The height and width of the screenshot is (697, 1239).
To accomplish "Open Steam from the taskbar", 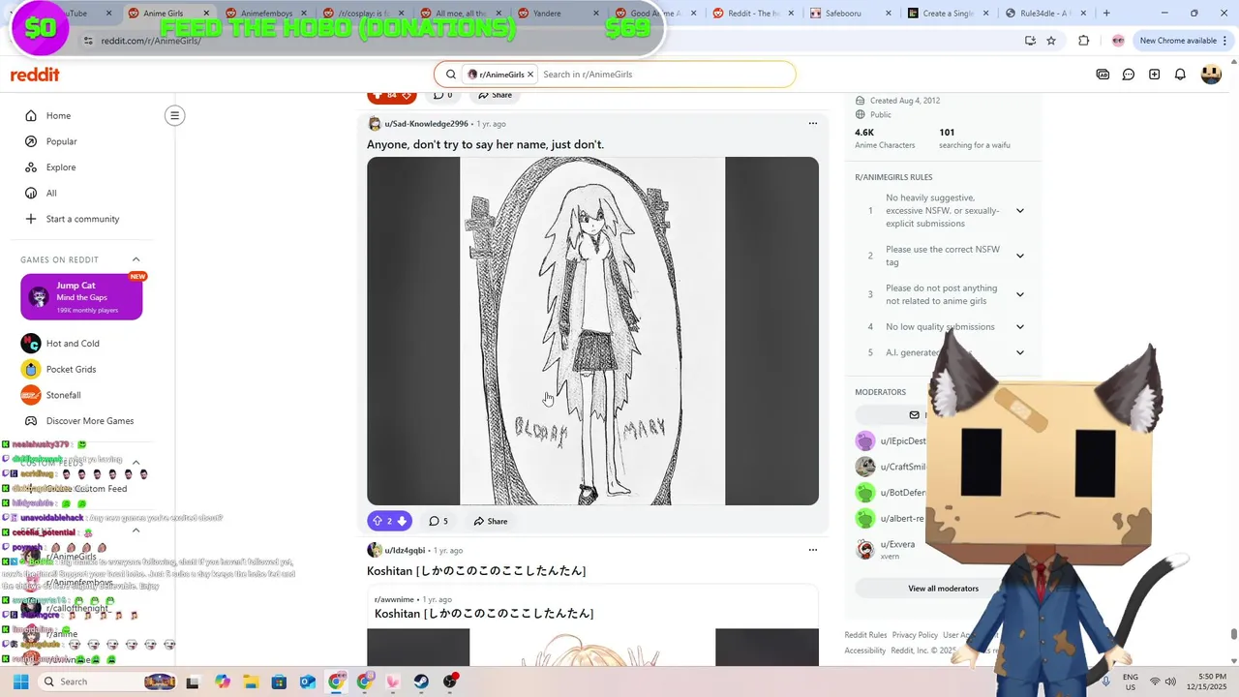I will (421, 682).
